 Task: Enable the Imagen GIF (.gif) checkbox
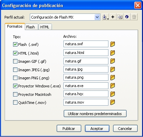tap(15, 61)
